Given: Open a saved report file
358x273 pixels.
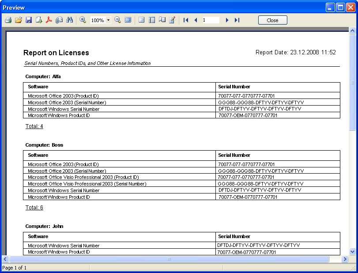Looking at the screenshot, I should coord(19,20).
